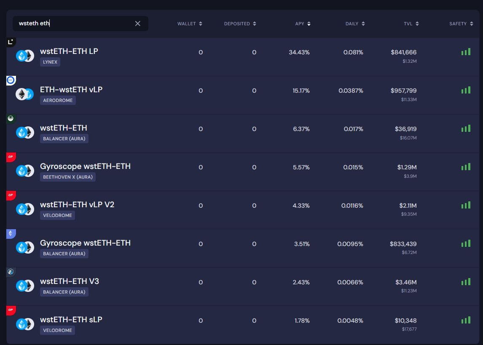Click token pair icon of wstETH-ETH LP
Screen dimensions: 483x345
25,56
